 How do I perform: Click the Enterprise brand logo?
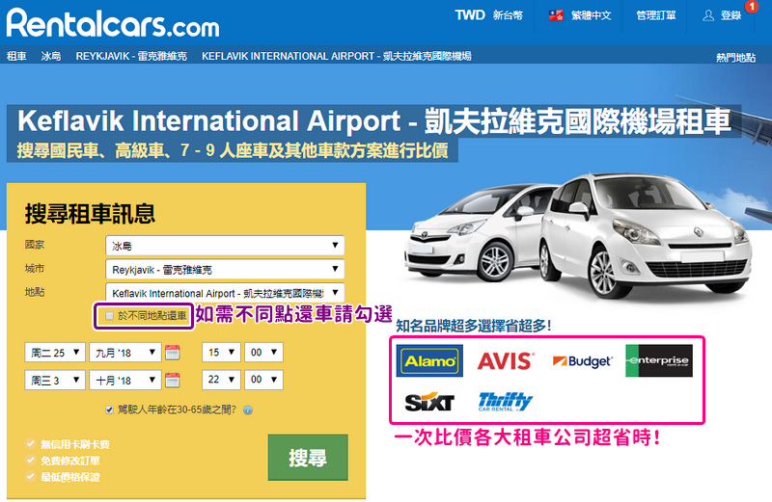pyautogui.click(x=659, y=361)
